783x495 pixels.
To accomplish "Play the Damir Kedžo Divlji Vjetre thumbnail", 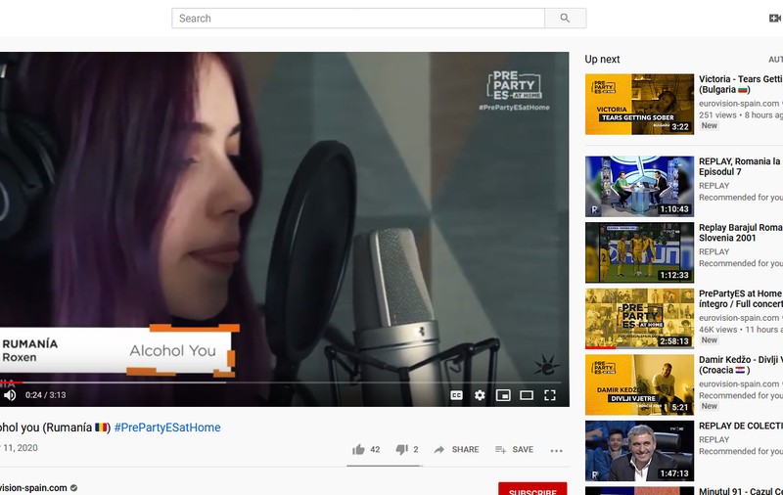I will (639, 384).
